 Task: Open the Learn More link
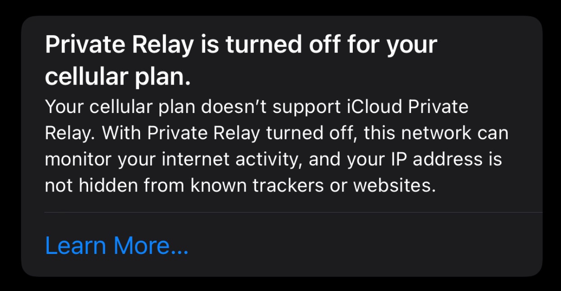point(117,245)
